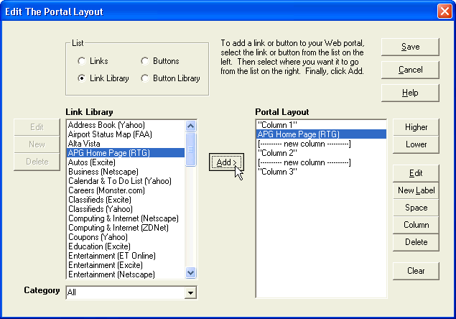Screen dimensions: 456x319
Task: Click the disabled New button
Action: 37,144
